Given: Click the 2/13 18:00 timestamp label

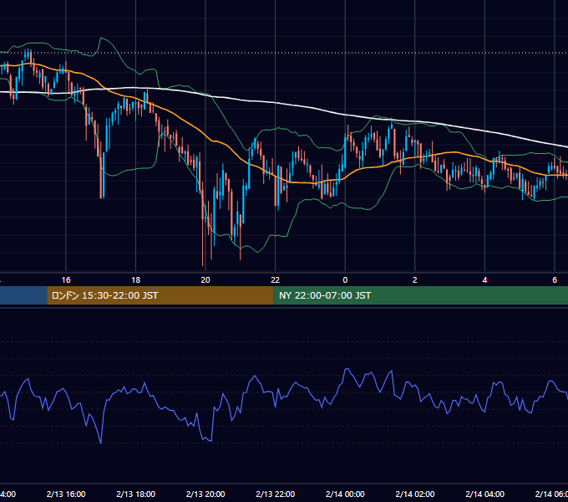Looking at the screenshot, I should tap(136, 494).
